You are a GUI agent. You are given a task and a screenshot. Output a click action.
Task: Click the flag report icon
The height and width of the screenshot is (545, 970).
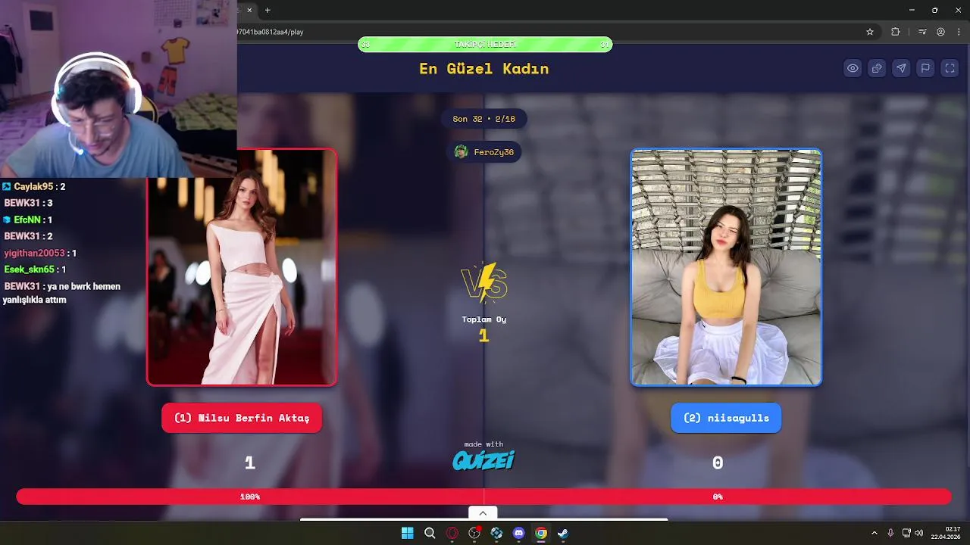click(x=925, y=68)
